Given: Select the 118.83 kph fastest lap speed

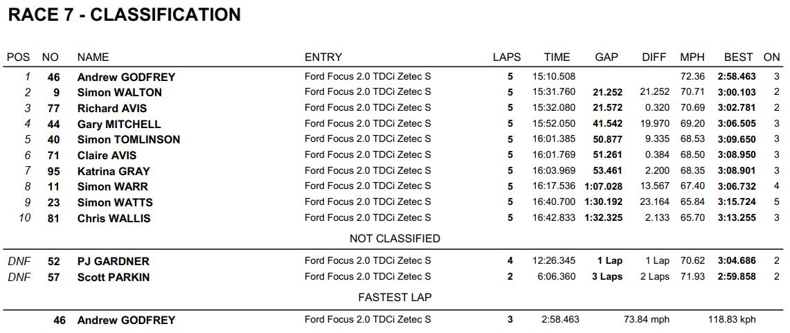Looking at the screenshot, I should pos(732,319).
